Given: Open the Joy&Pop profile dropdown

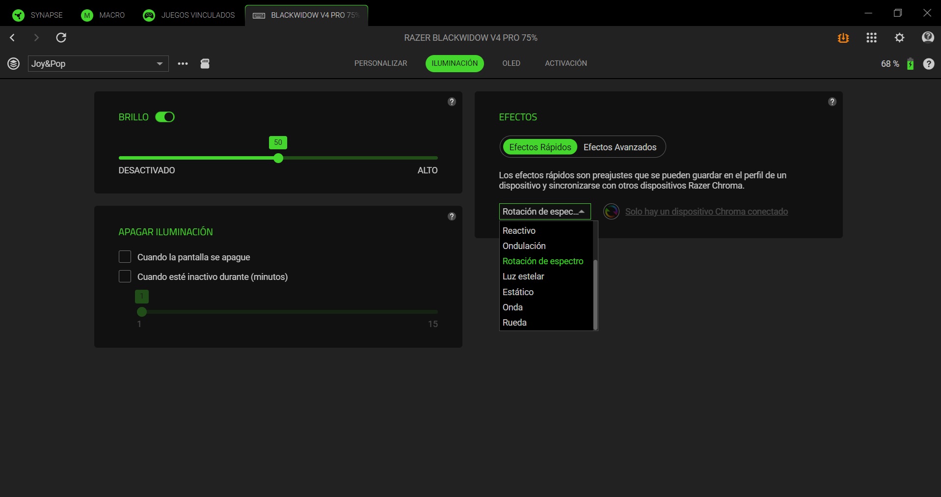Looking at the screenshot, I should 98,64.
